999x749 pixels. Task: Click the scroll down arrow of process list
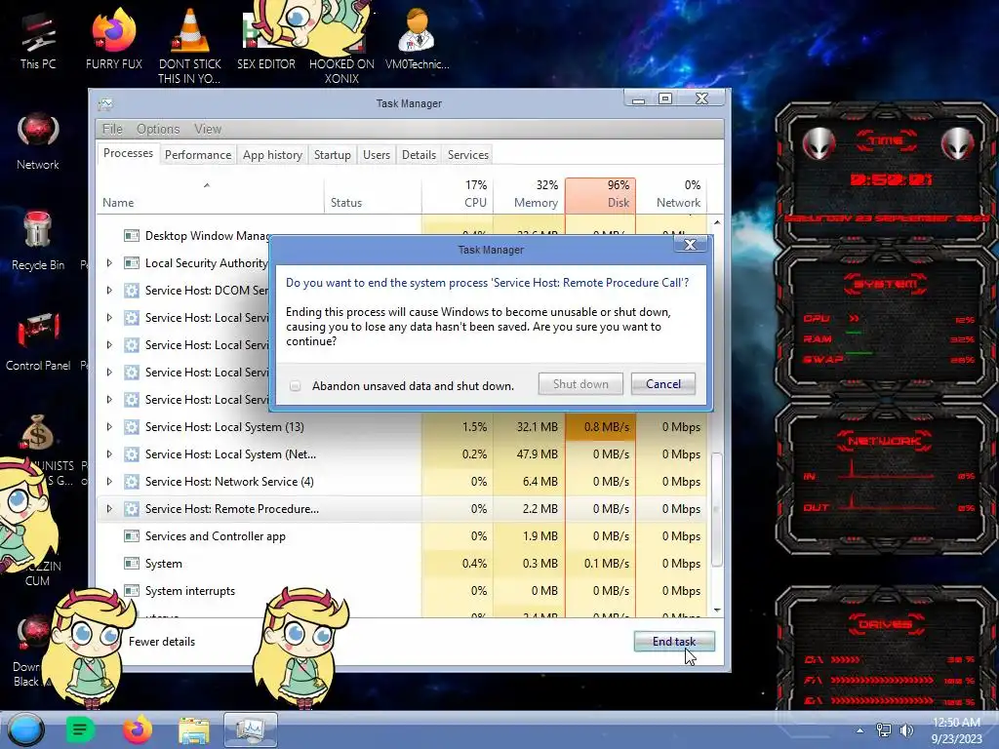[717, 611]
